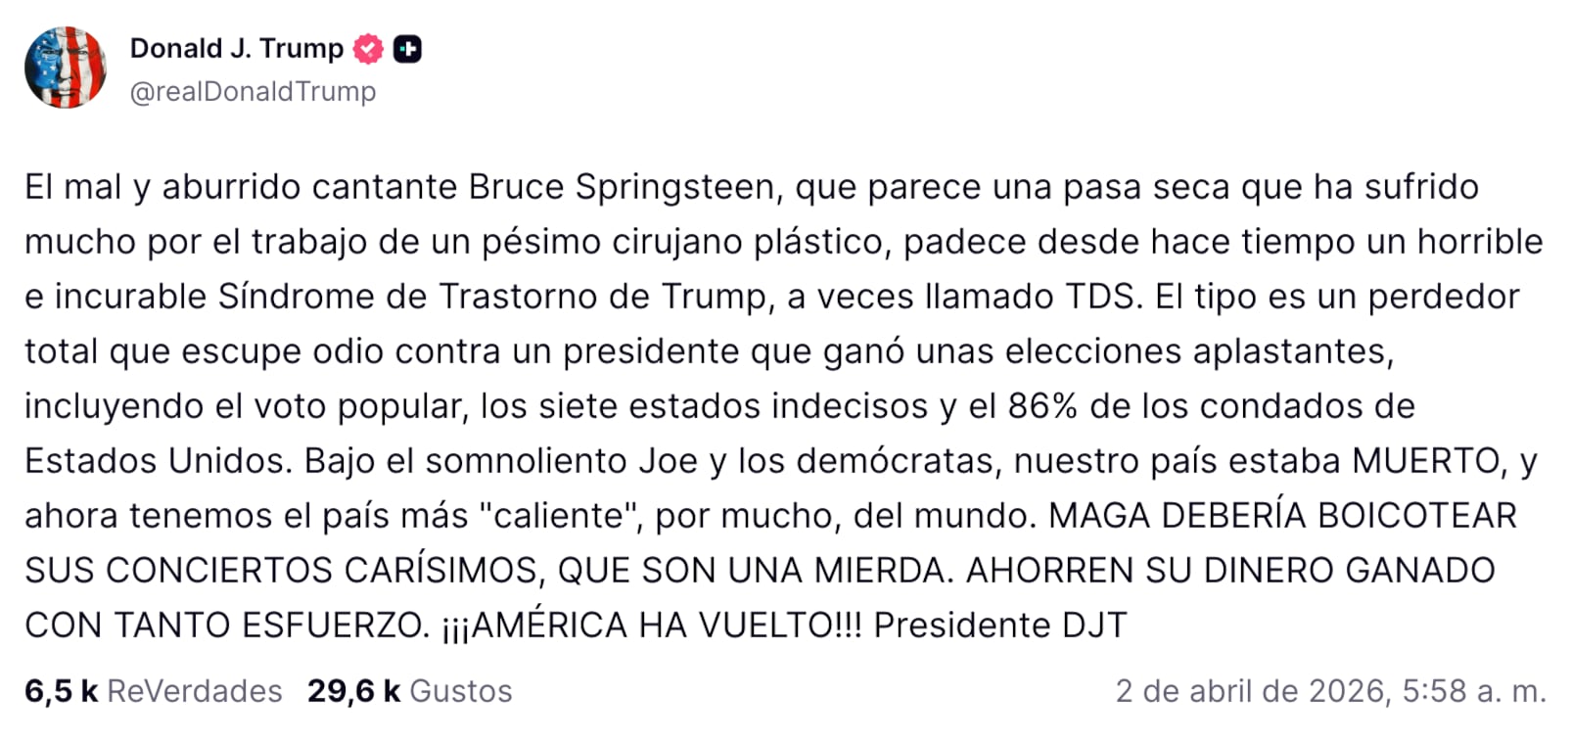Click the pink verified checkmark badge
Viewport: 1572px width, 742px height.
366,48
